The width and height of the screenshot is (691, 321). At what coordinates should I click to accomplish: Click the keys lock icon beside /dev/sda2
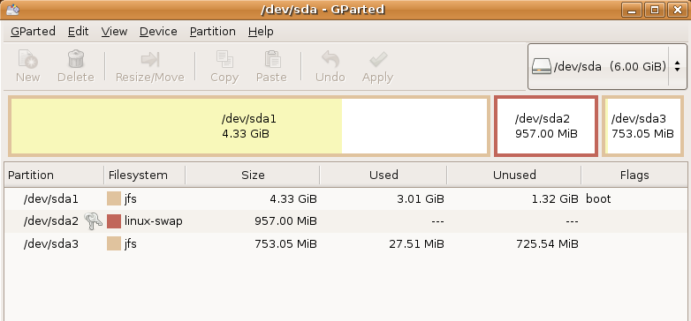click(93, 221)
